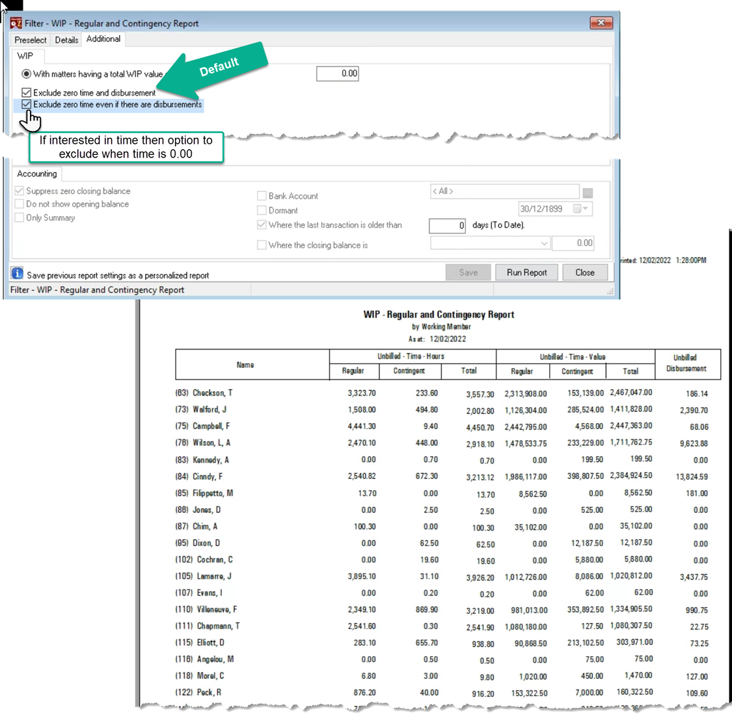Click the resize grip in the dialog status bar
Screen dimensions: 732x714
click(x=610, y=292)
